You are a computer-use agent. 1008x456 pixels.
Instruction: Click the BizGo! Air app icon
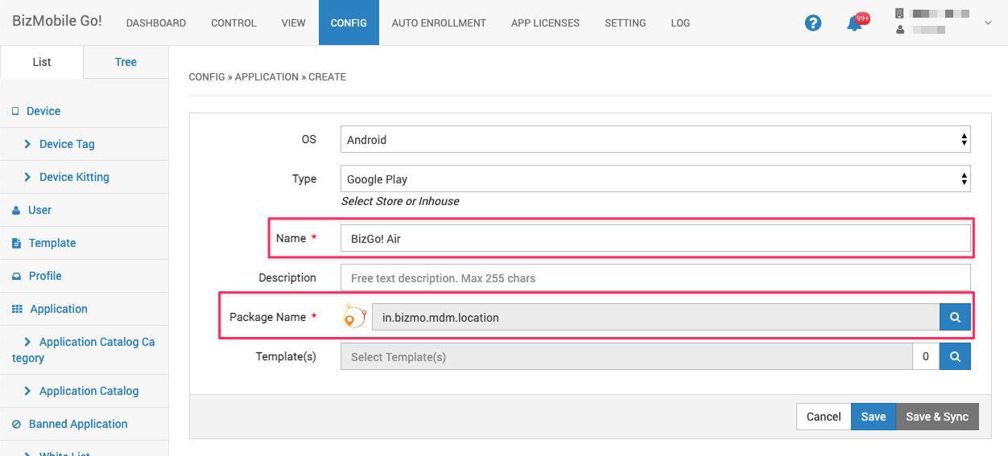point(354,318)
